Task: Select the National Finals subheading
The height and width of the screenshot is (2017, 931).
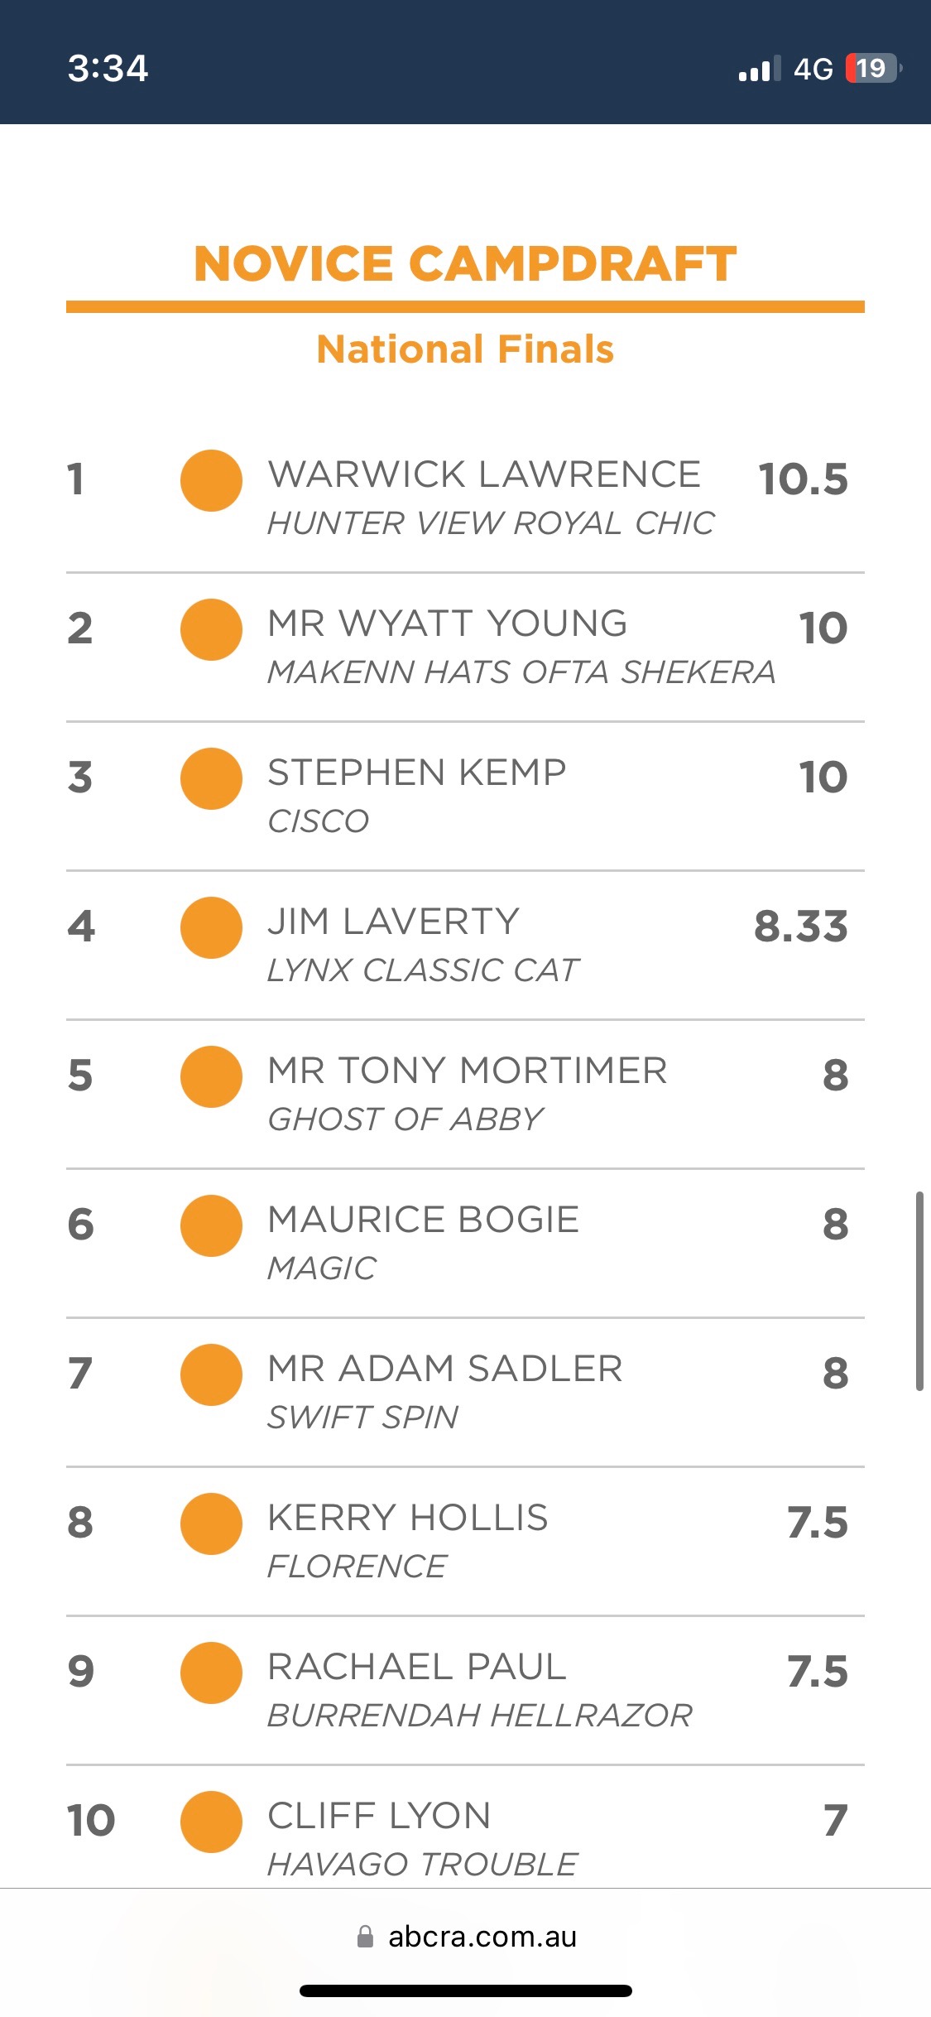Action: tap(465, 349)
